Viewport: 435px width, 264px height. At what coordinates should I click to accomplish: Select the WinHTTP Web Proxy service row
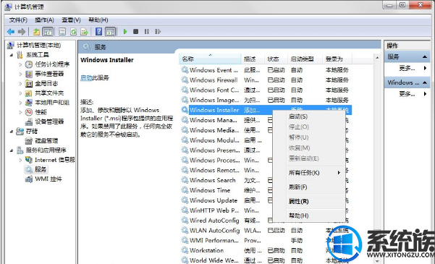[227, 210]
